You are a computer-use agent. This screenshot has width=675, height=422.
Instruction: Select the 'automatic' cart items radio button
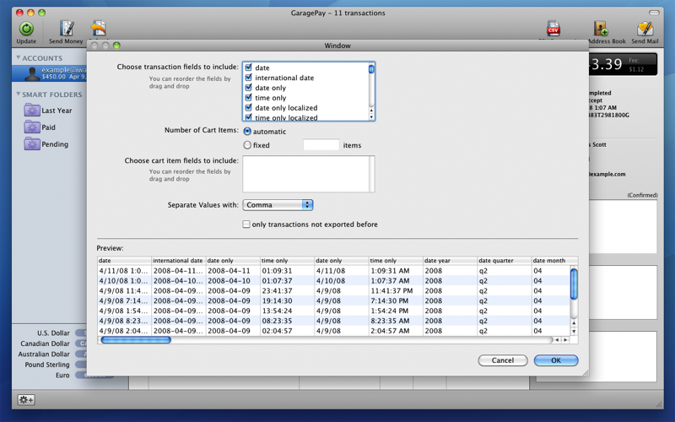[247, 132]
